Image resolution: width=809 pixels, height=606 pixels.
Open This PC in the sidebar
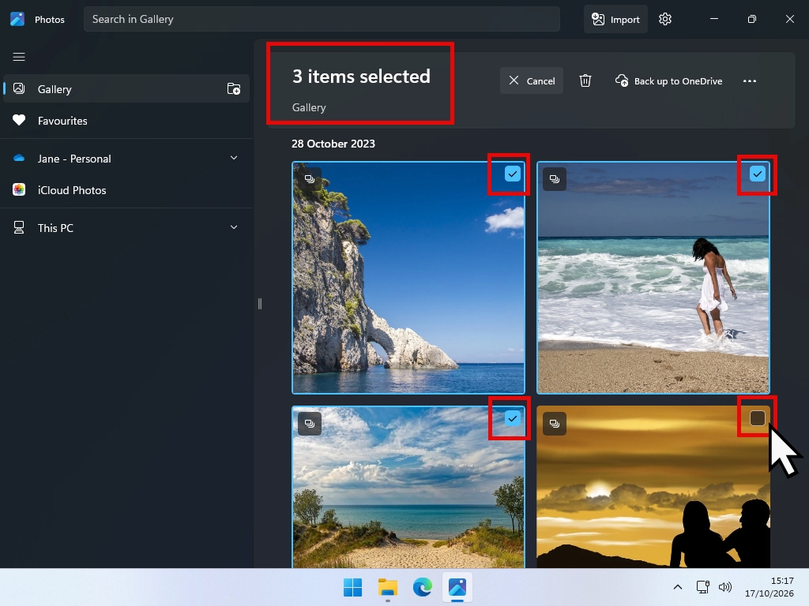tap(126, 228)
